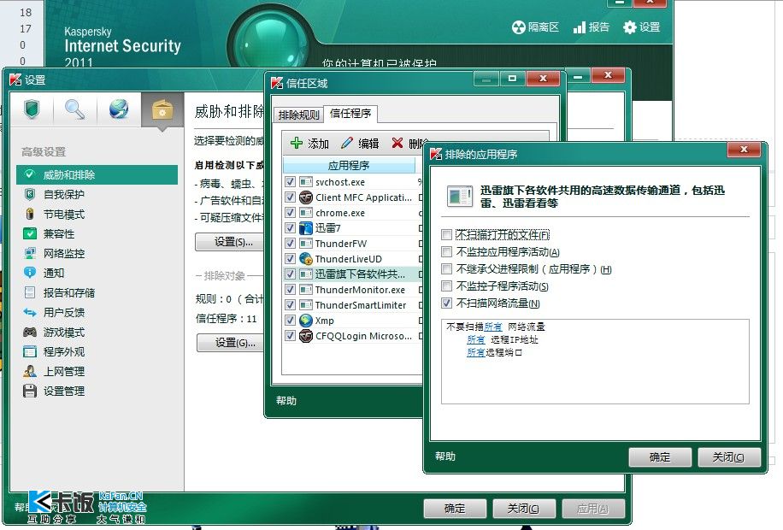Click the 所有 link before 远程端口
The height and width of the screenshot is (530, 783).
(x=476, y=353)
